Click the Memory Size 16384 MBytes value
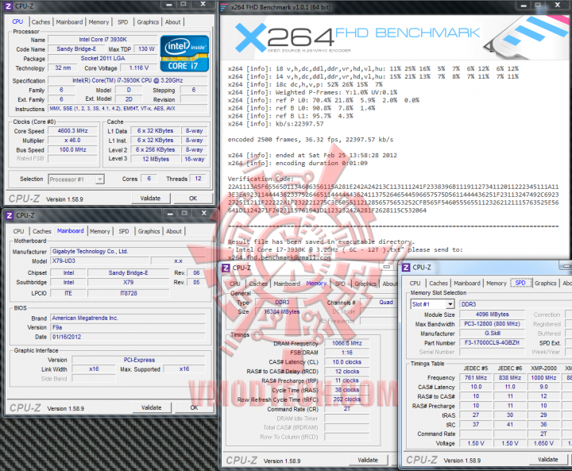Image resolution: width=572 pixels, height=471 pixels. point(281,311)
